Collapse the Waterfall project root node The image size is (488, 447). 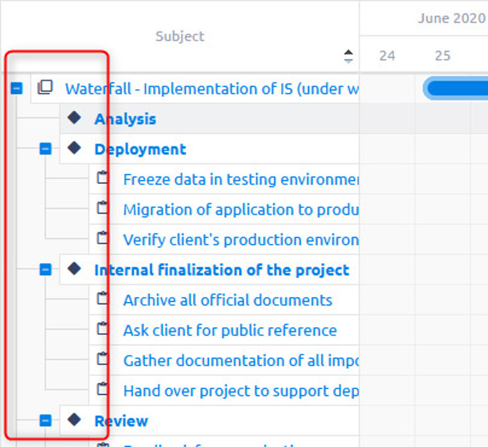pyautogui.click(x=17, y=89)
